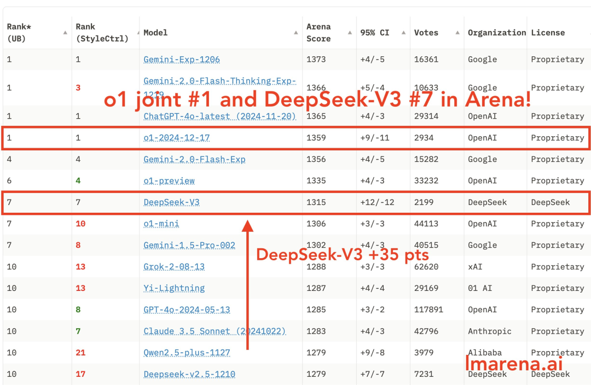Image resolution: width=591 pixels, height=385 pixels.
Task: Select the 01 AI organization cell
Action: coord(480,288)
